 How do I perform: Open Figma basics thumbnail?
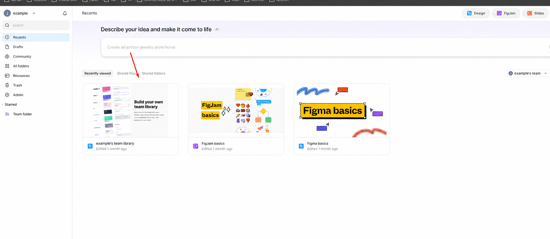[x=342, y=111]
